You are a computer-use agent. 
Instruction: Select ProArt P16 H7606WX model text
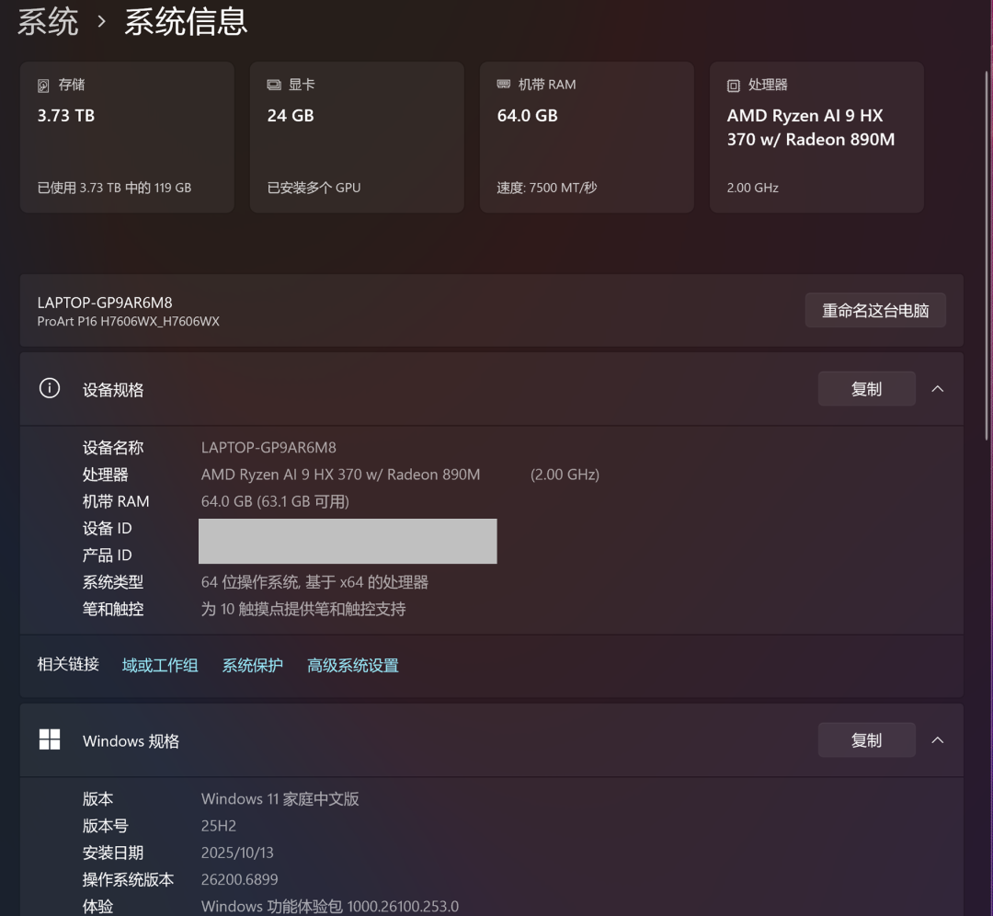click(129, 321)
